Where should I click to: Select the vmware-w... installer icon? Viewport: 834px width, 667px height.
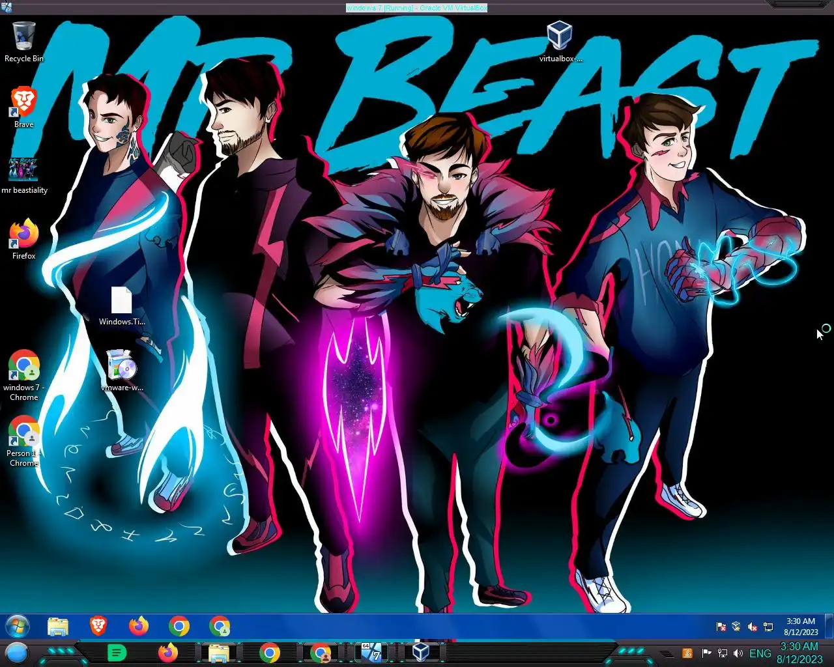[122, 370]
